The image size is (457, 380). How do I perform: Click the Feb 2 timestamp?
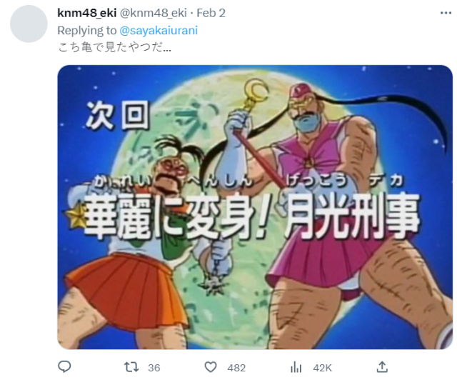click(x=211, y=13)
